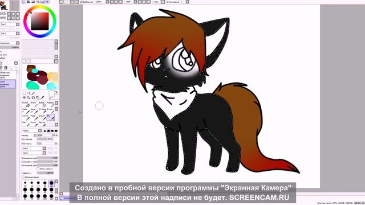Select the move tool
Viewport: 365px width, 205px height.
tap(24, 98)
